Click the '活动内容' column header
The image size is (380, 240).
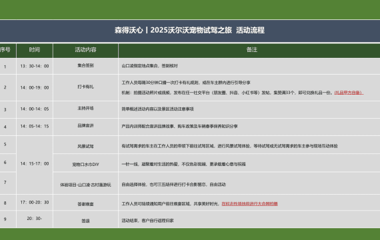(85, 50)
